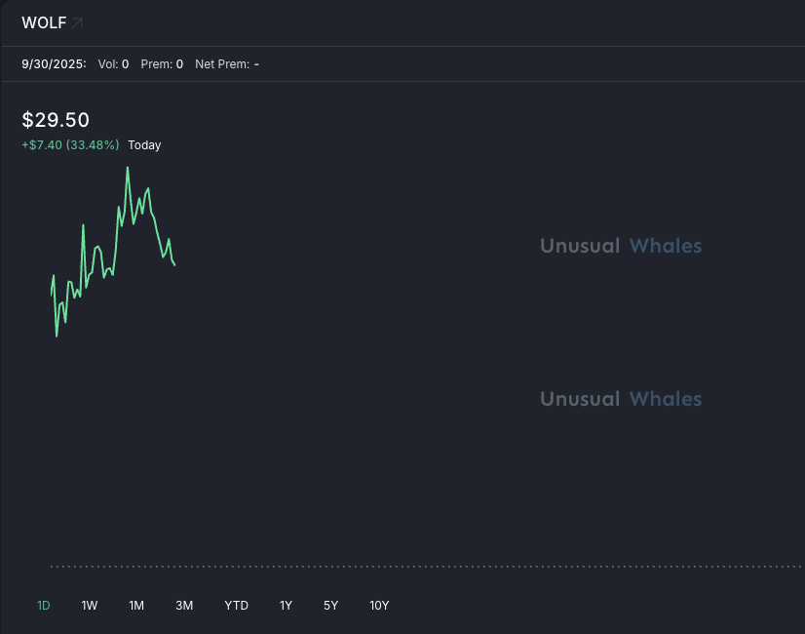
Task: Select the YTD range option
Action: pyautogui.click(x=237, y=606)
